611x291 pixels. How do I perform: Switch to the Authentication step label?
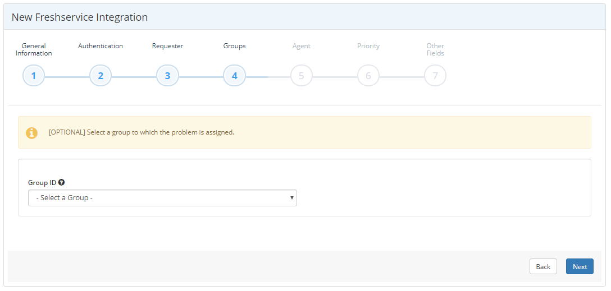[x=101, y=46]
